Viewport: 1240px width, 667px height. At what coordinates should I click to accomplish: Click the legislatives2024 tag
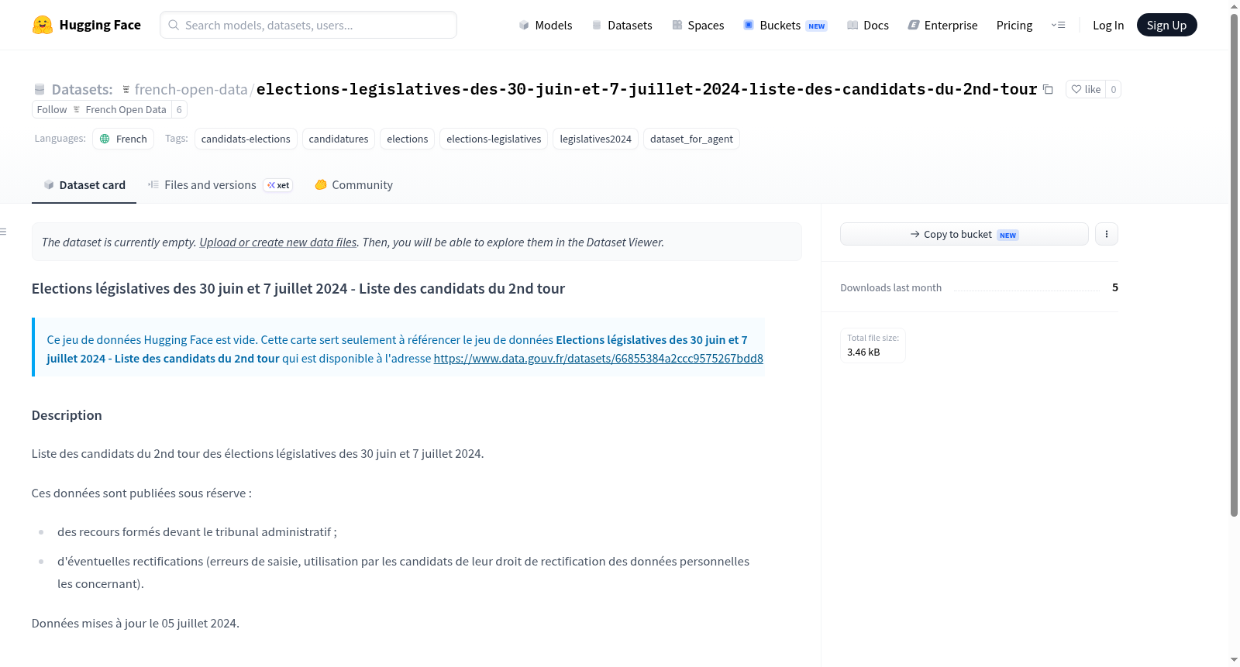(x=595, y=139)
